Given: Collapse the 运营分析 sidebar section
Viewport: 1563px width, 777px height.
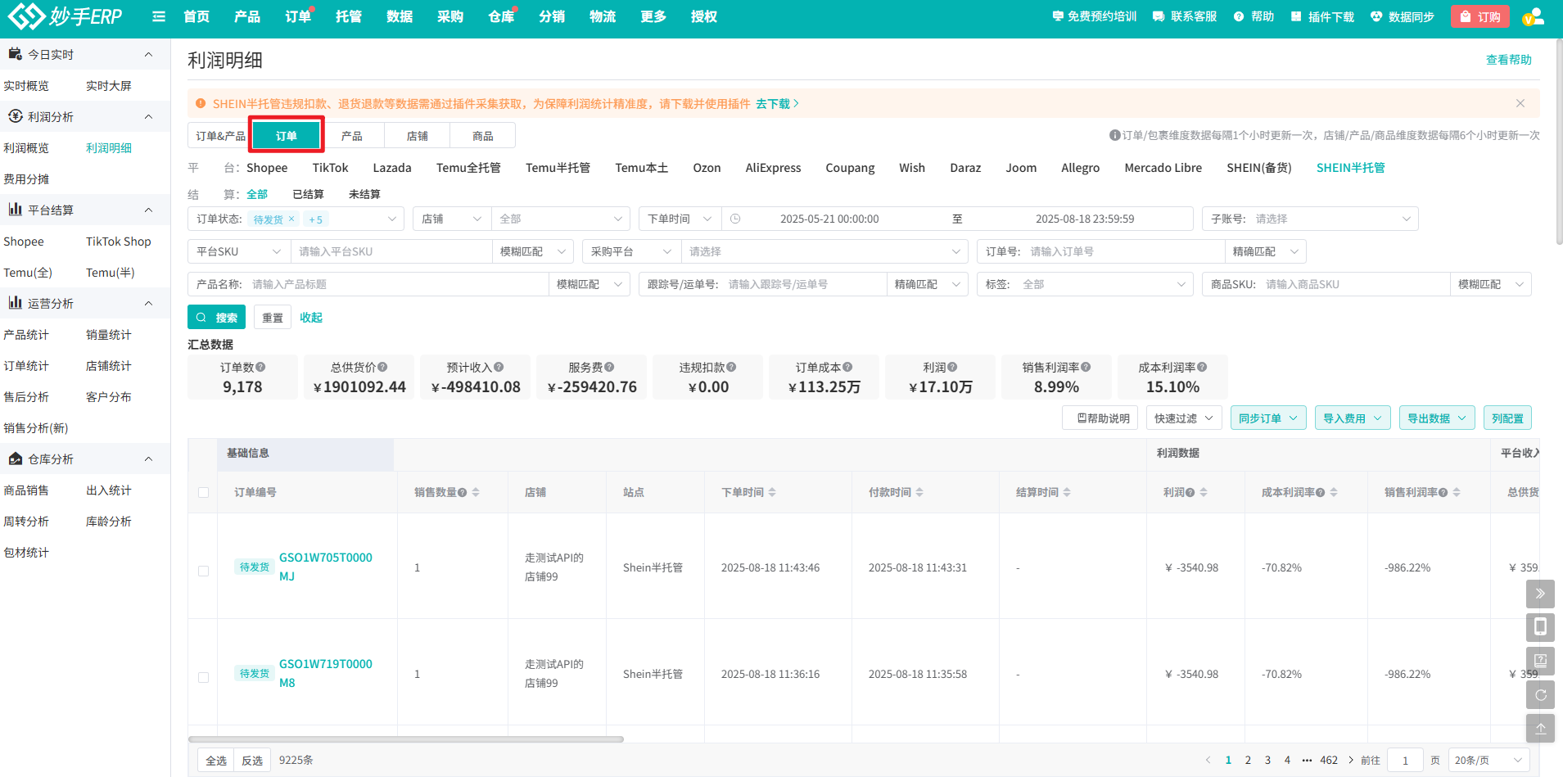Looking at the screenshot, I should pos(148,304).
